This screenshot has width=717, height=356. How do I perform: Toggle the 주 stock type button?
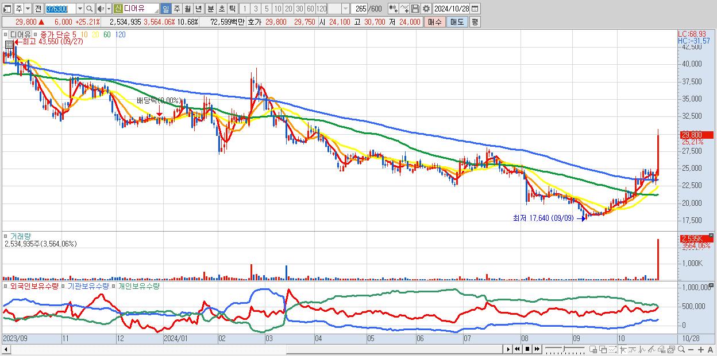tap(19, 9)
